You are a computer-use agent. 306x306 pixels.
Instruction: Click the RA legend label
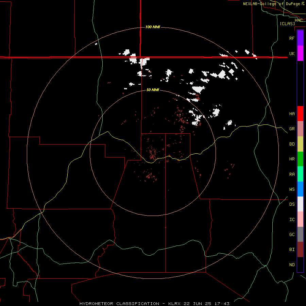[292, 174]
